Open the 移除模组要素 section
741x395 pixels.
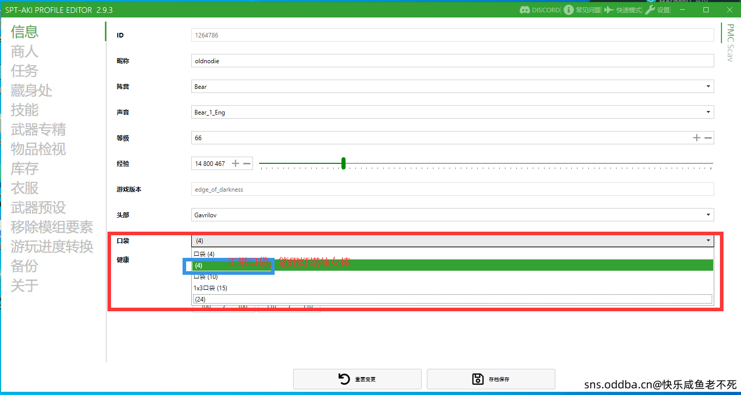(52, 227)
